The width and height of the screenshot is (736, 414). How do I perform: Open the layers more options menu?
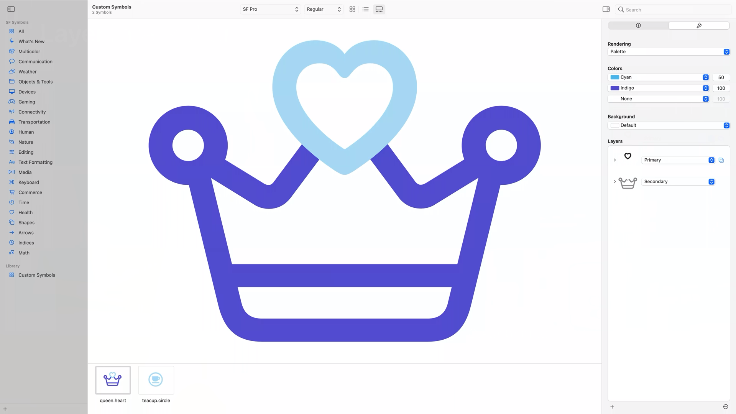coord(726,407)
